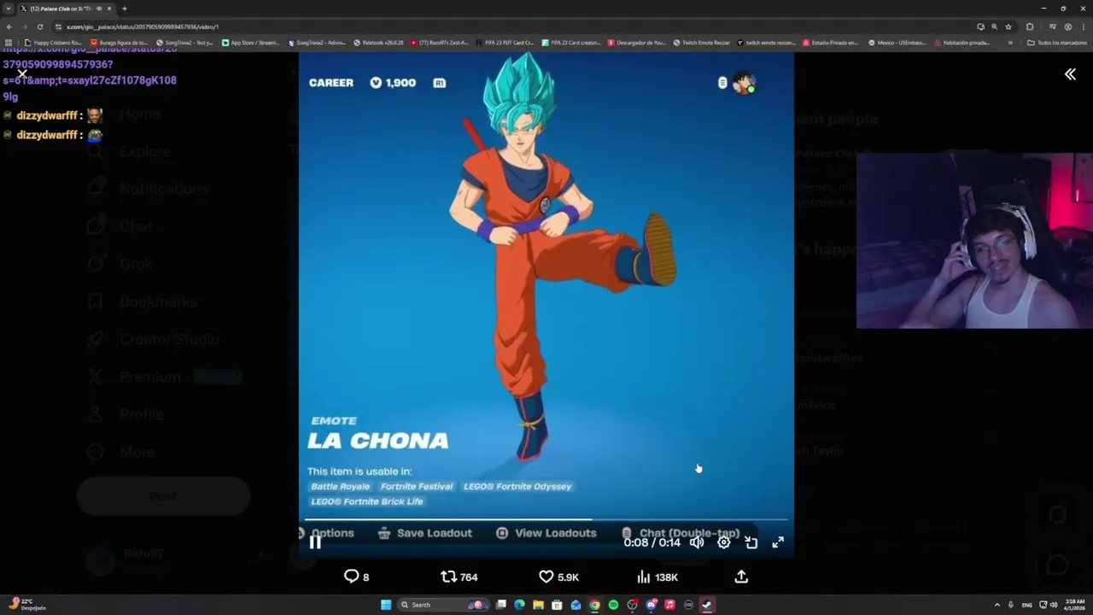Screen dimensions: 1093x615
Task: Open the tab search dropdown arrow
Action: (x=8, y=9)
